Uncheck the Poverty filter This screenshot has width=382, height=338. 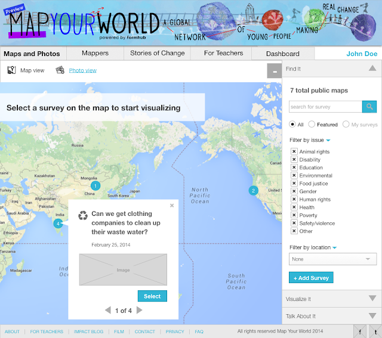pyautogui.click(x=294, y=215)
